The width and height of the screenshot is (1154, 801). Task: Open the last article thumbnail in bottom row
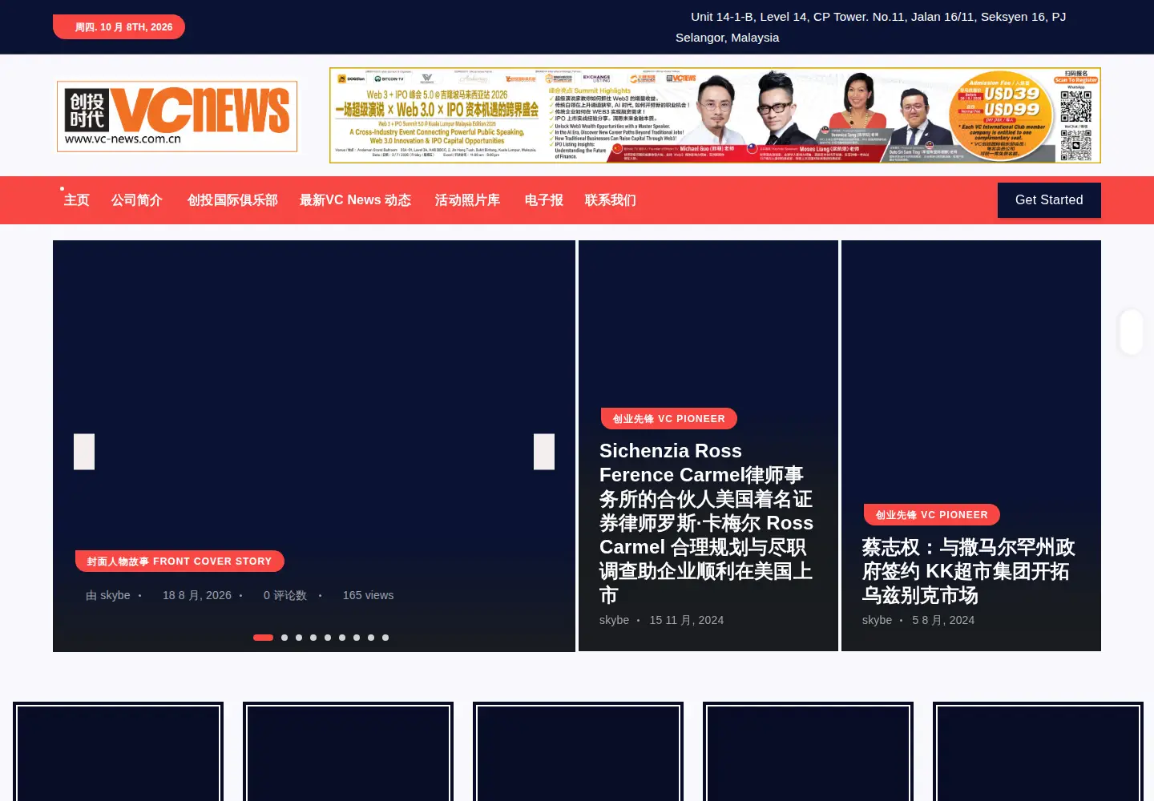tap(1038, 751)
